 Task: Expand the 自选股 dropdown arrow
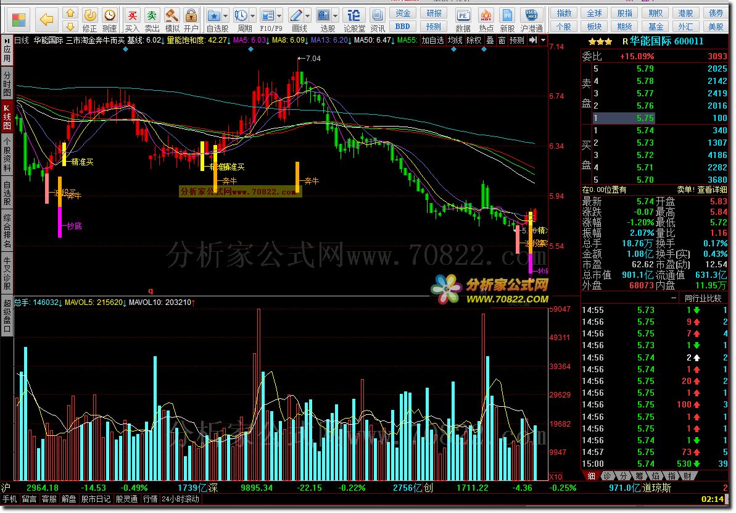coord(226,17)
